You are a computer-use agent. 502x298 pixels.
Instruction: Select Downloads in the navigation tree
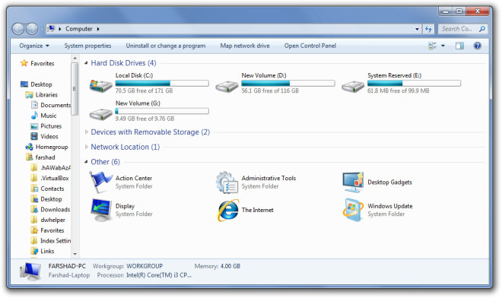coord(55,210)
